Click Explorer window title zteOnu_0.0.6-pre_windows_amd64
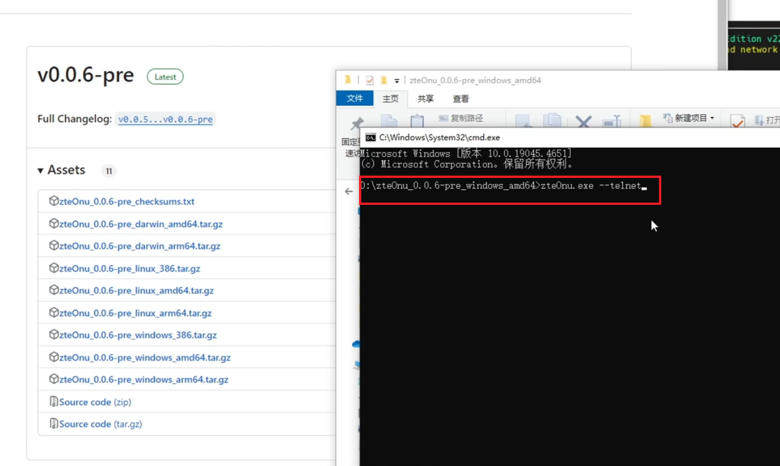This screenshot has width=780, height=466. 475,80
